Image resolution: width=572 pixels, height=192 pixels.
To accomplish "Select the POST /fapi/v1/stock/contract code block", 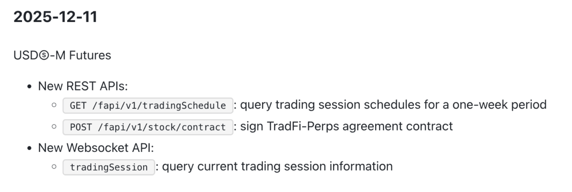I will pyautogui.click(x=148, y=127).
